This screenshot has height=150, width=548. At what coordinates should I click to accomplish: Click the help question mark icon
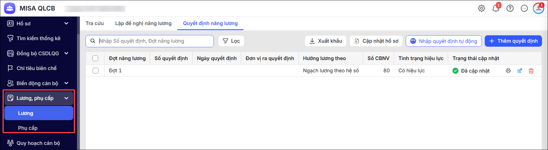(x=510, y=8)
